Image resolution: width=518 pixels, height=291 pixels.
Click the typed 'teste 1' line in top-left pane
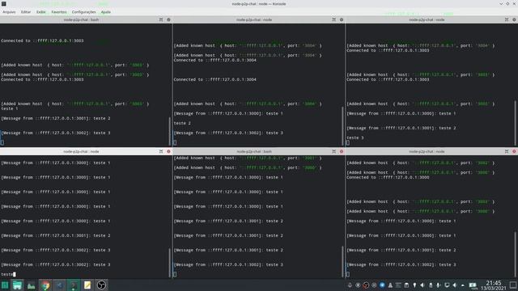9,108
